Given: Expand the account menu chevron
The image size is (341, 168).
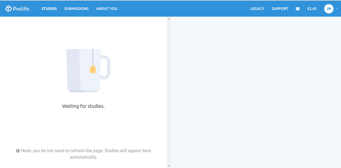Looking at the screenshot, I should pyautogui.click(x=337, y=9).
